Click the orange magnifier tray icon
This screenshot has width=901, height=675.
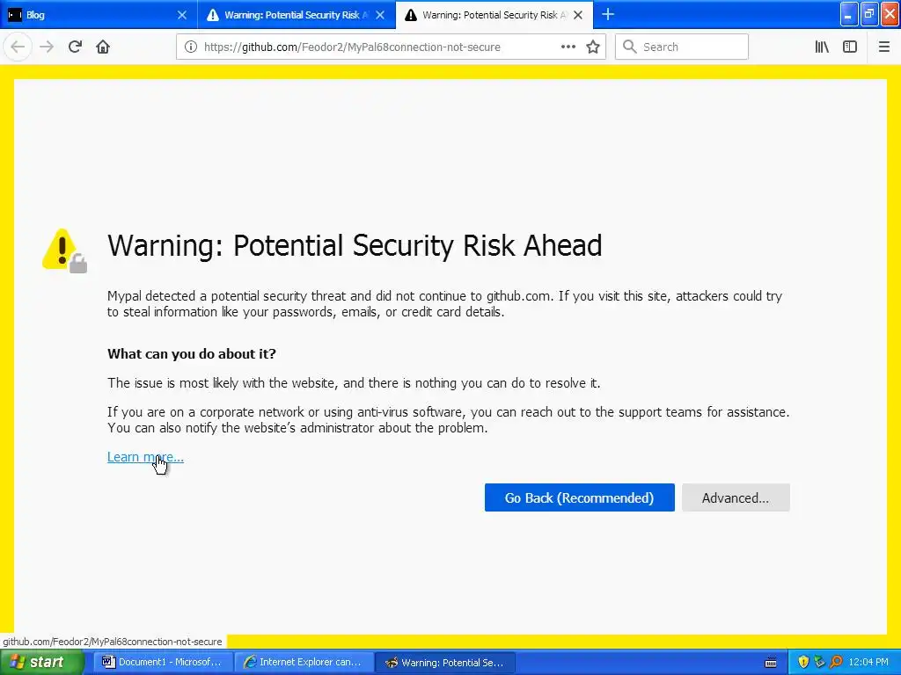836,663
